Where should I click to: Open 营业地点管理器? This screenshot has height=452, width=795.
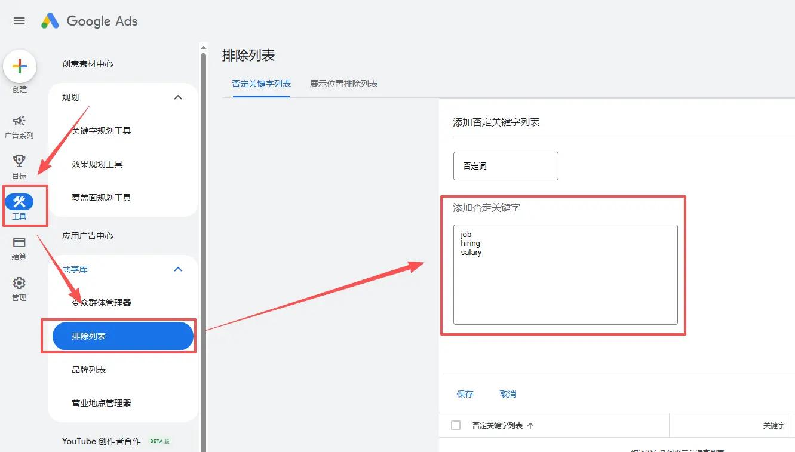point(102,403)
